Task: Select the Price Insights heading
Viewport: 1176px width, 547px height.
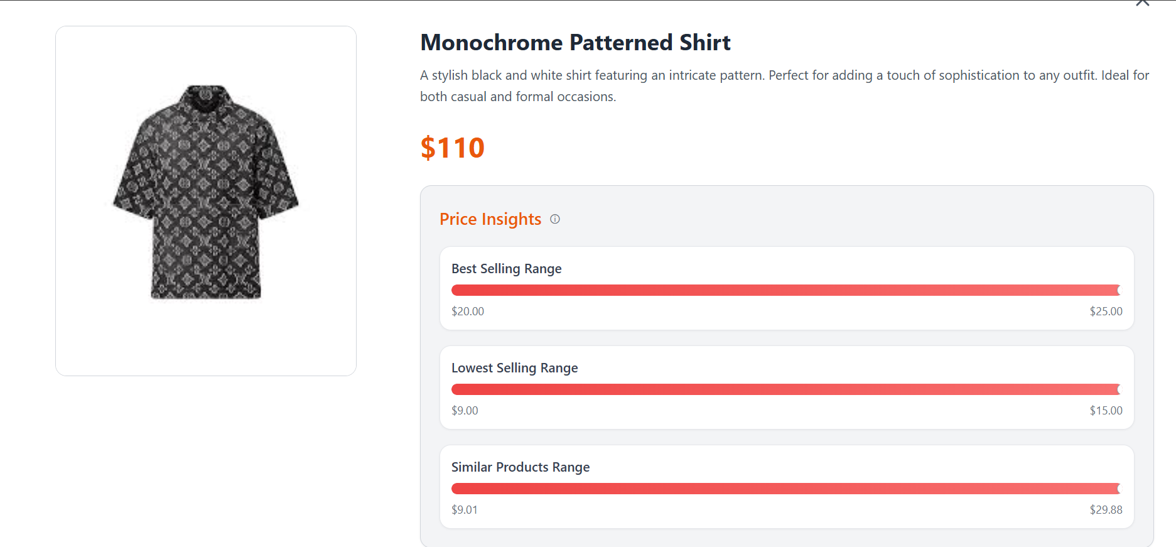Action: 490,219
